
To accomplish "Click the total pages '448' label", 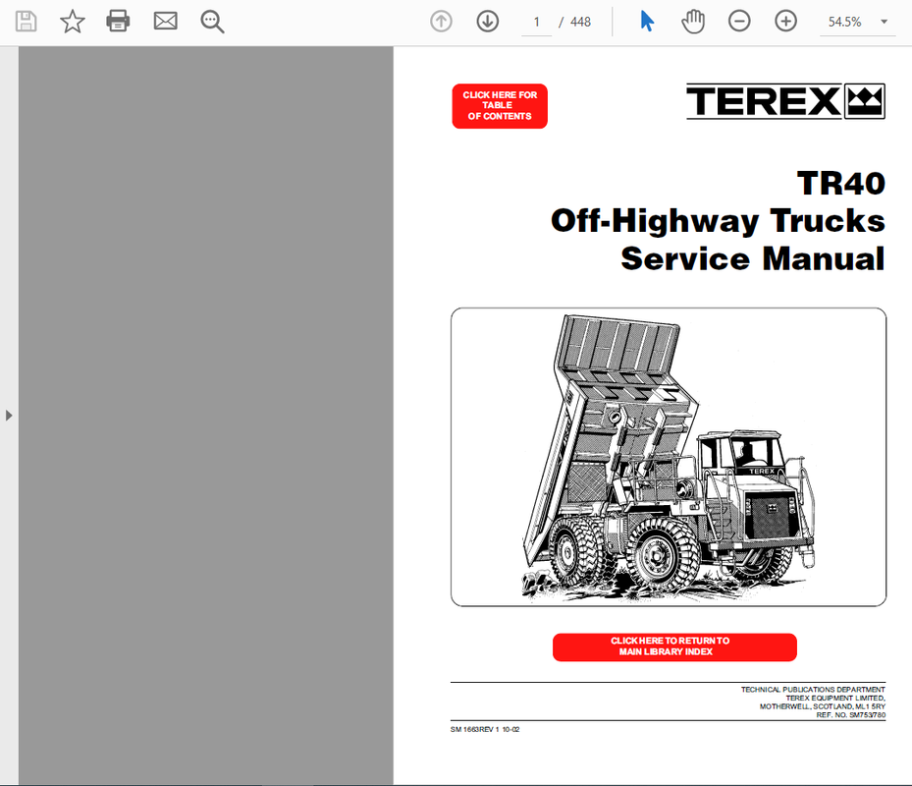I will pyautogui.click(x=580, y=23).
